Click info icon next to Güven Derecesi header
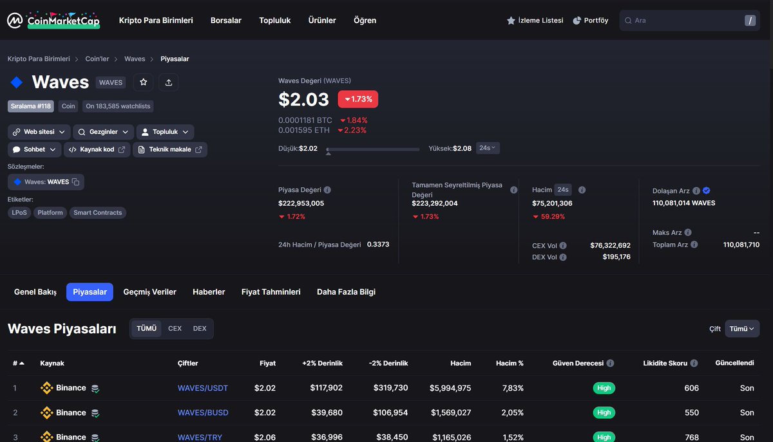This screenshot has width=773, height=442. click(610, 363)
